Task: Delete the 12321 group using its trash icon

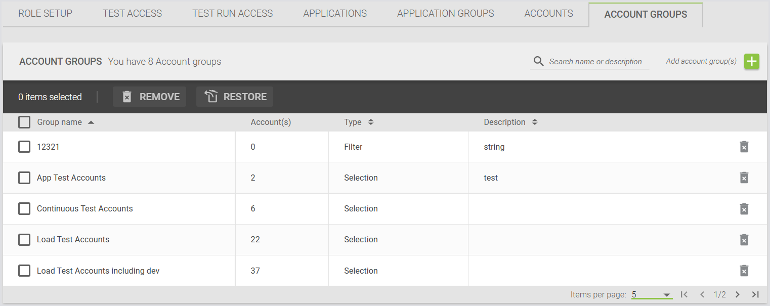Action: pyautogui.click(x=744, y=147)
